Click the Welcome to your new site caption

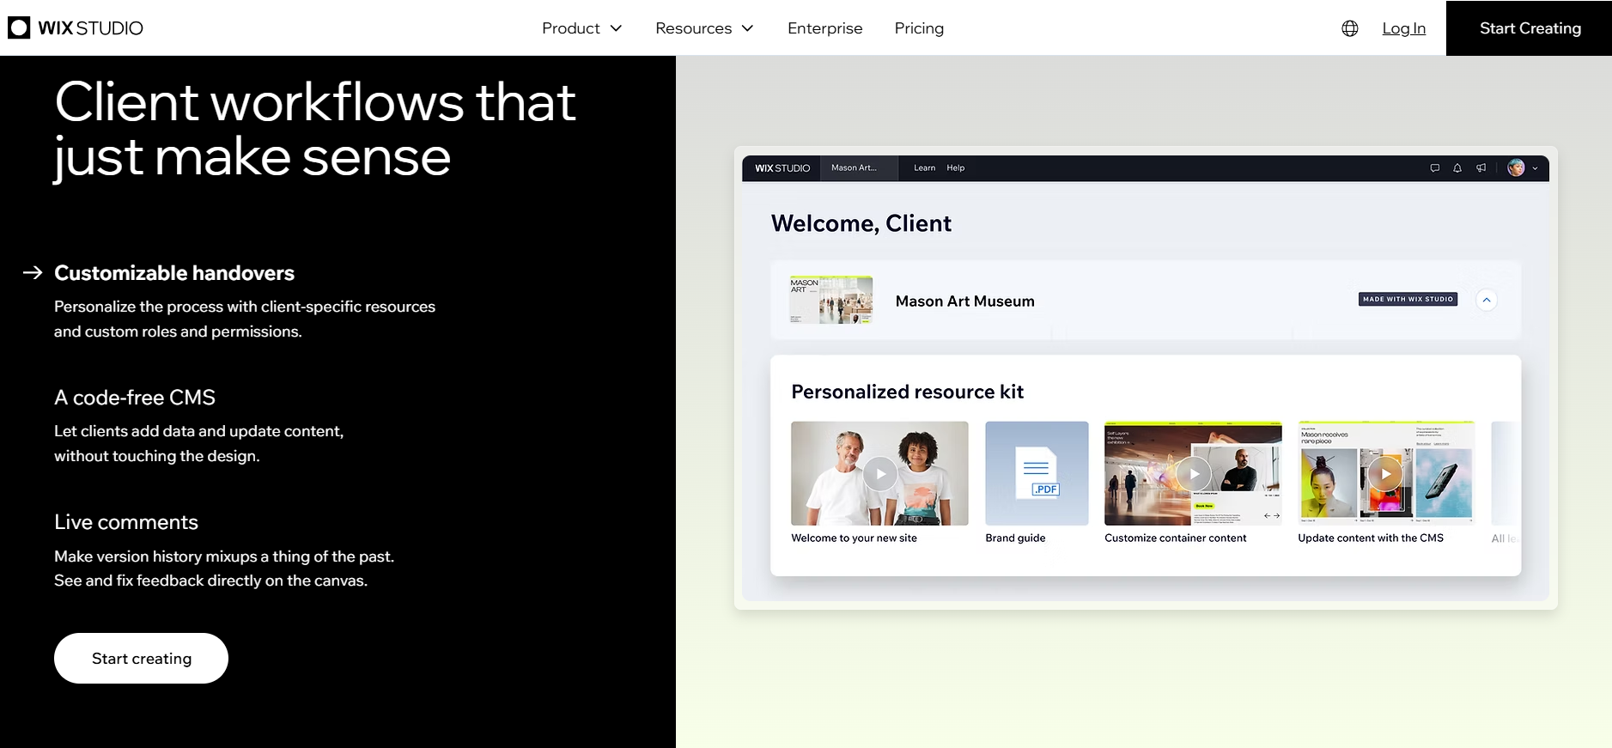point(854,538)
